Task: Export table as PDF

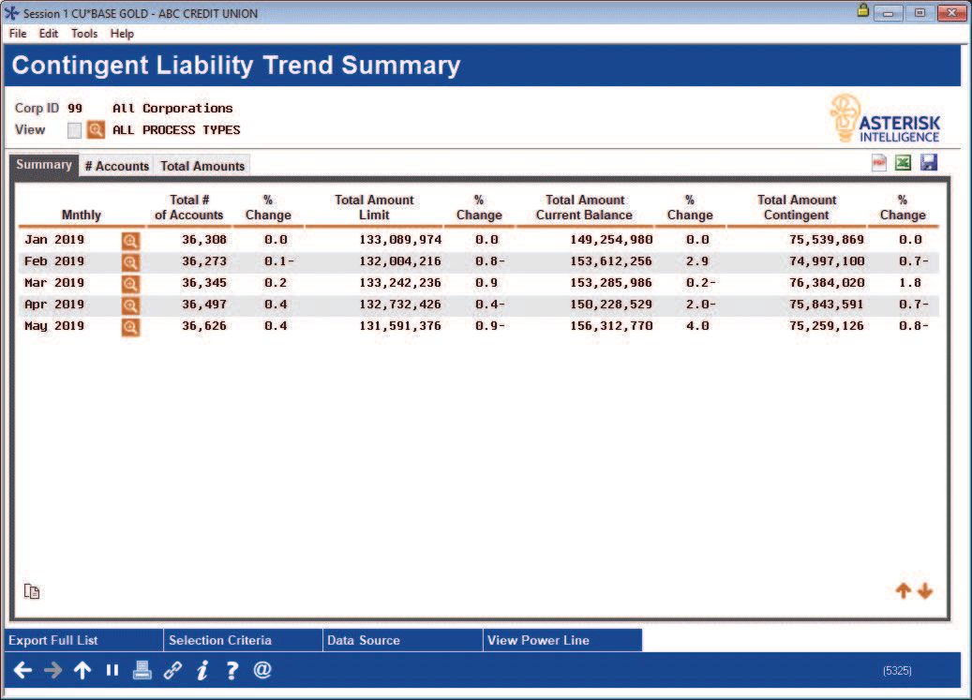Action: pyautogui.click(x=879, y=163)
